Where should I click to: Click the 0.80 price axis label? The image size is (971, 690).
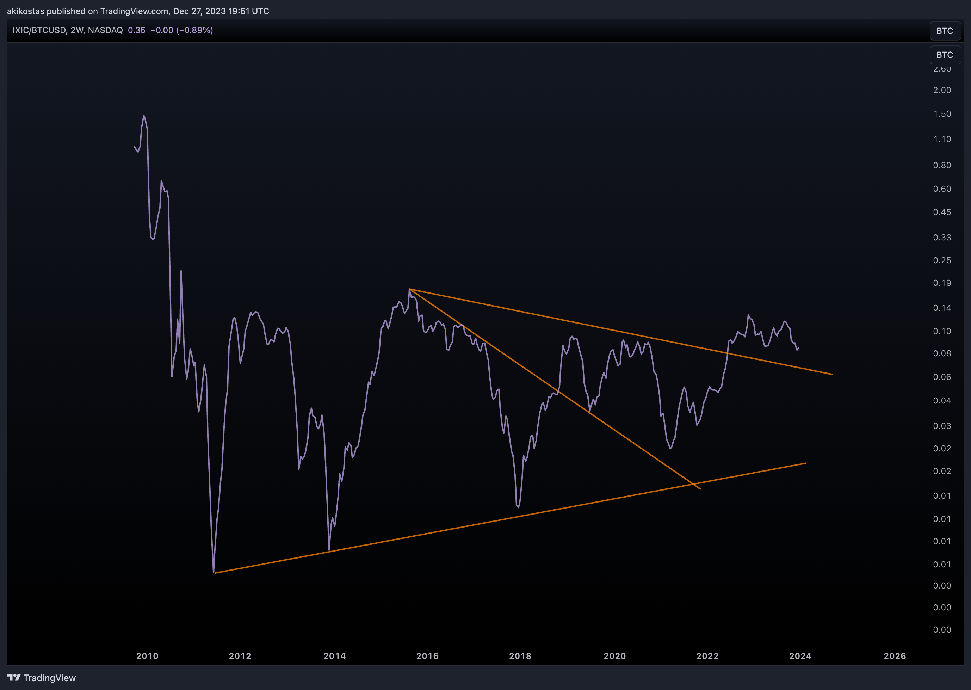[942, 165]
